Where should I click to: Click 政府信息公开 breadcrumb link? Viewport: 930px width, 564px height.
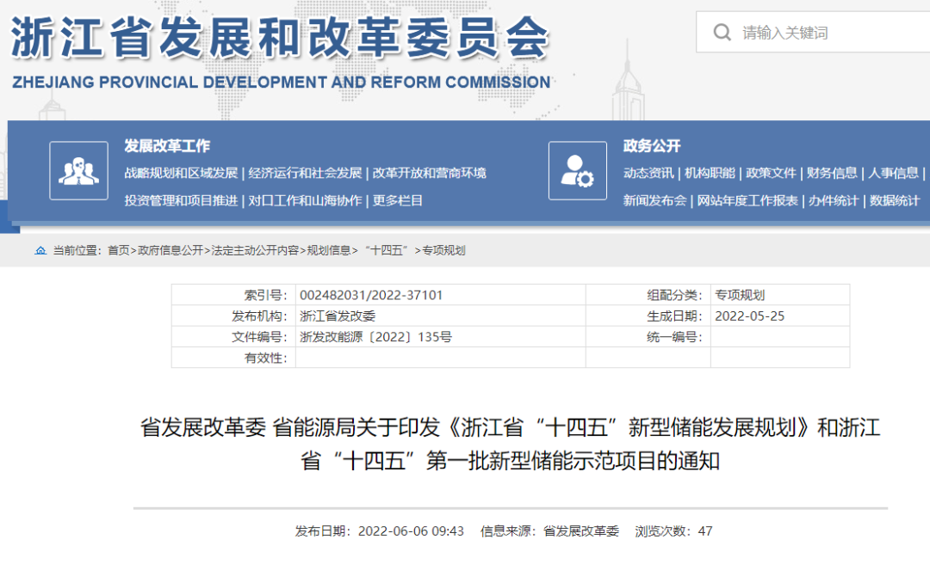point(170,250)
